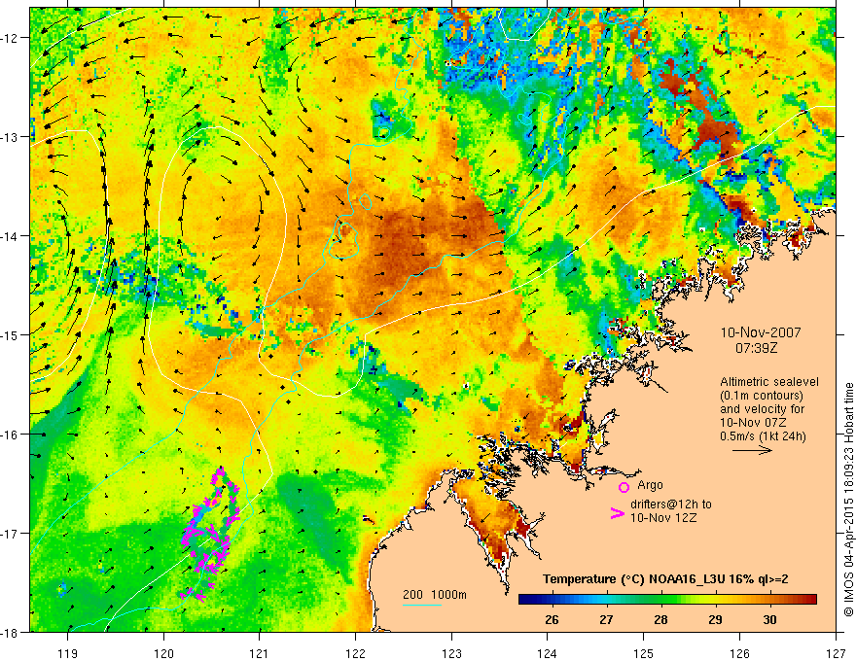Image resolution: width=856 pixels, height=661 pixels.
Task: Click the cyan bathymetry legend line
Action: point(422,605)
